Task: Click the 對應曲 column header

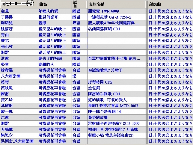Action: pyautogui.click(x=170, y=4)
